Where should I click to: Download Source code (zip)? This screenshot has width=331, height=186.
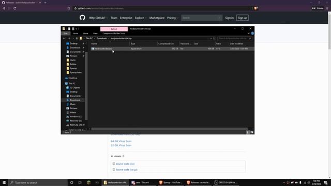(125, 164)
